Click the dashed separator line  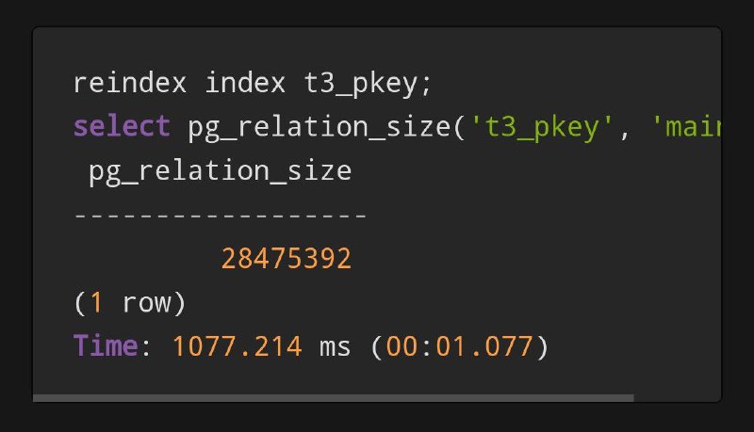221,216
